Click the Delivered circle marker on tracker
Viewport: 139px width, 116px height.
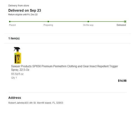tap(125, 21)
